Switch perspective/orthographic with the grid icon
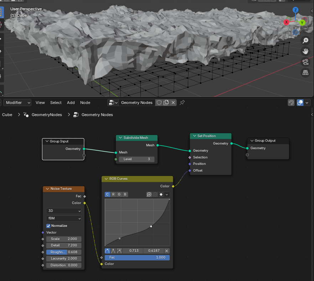Screen dimensions: 314x281 305,73
